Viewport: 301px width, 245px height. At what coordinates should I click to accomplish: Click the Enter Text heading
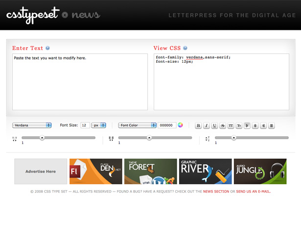pyautogui.click(x=27, y=48)
